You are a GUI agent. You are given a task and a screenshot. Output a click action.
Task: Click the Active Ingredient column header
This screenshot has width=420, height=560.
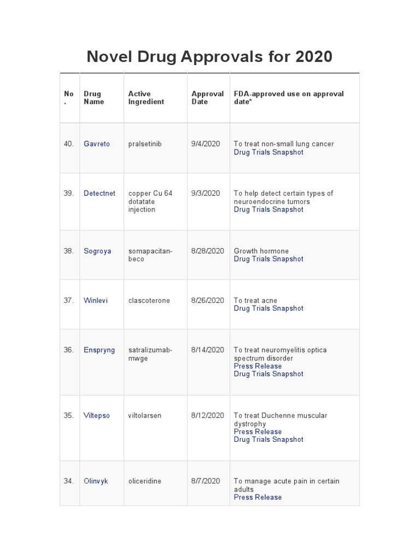click(146, 98)
